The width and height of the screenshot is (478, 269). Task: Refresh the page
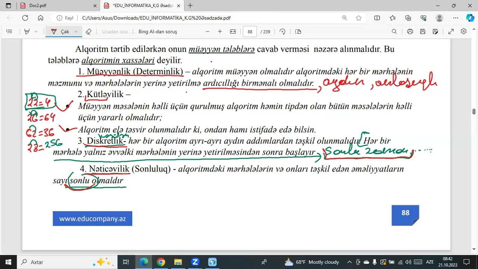click(x=25, y=18)
